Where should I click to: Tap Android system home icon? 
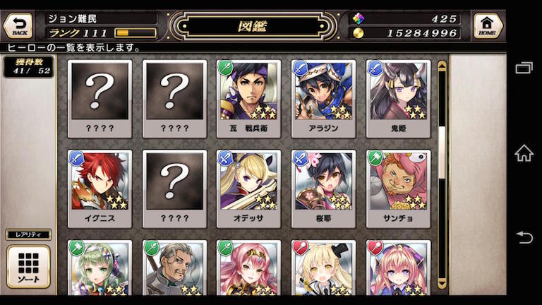click(x=524, y=152)
